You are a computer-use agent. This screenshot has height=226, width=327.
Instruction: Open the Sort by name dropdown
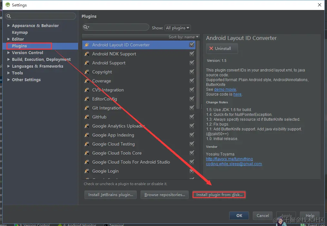[x=183, y=37]
